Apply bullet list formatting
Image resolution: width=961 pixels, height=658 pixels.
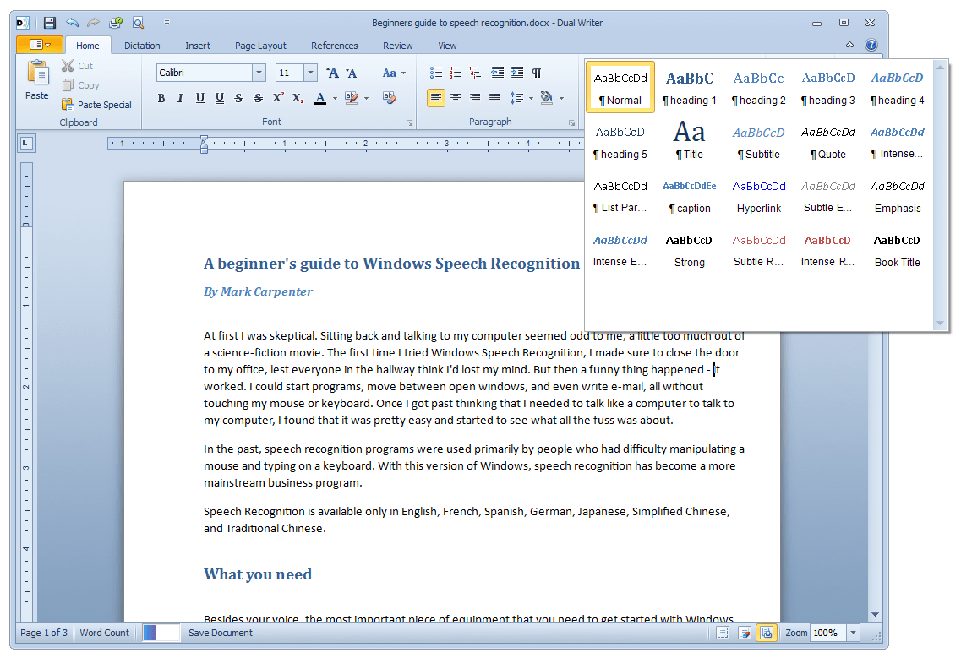pyautogui.click(x=436, y=73)
